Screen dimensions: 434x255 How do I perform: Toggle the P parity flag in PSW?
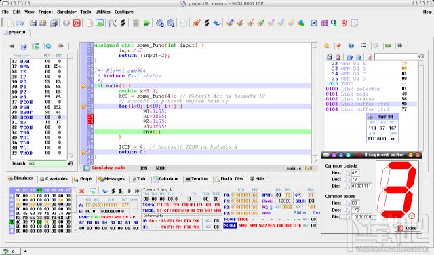(x=134, y=217)
